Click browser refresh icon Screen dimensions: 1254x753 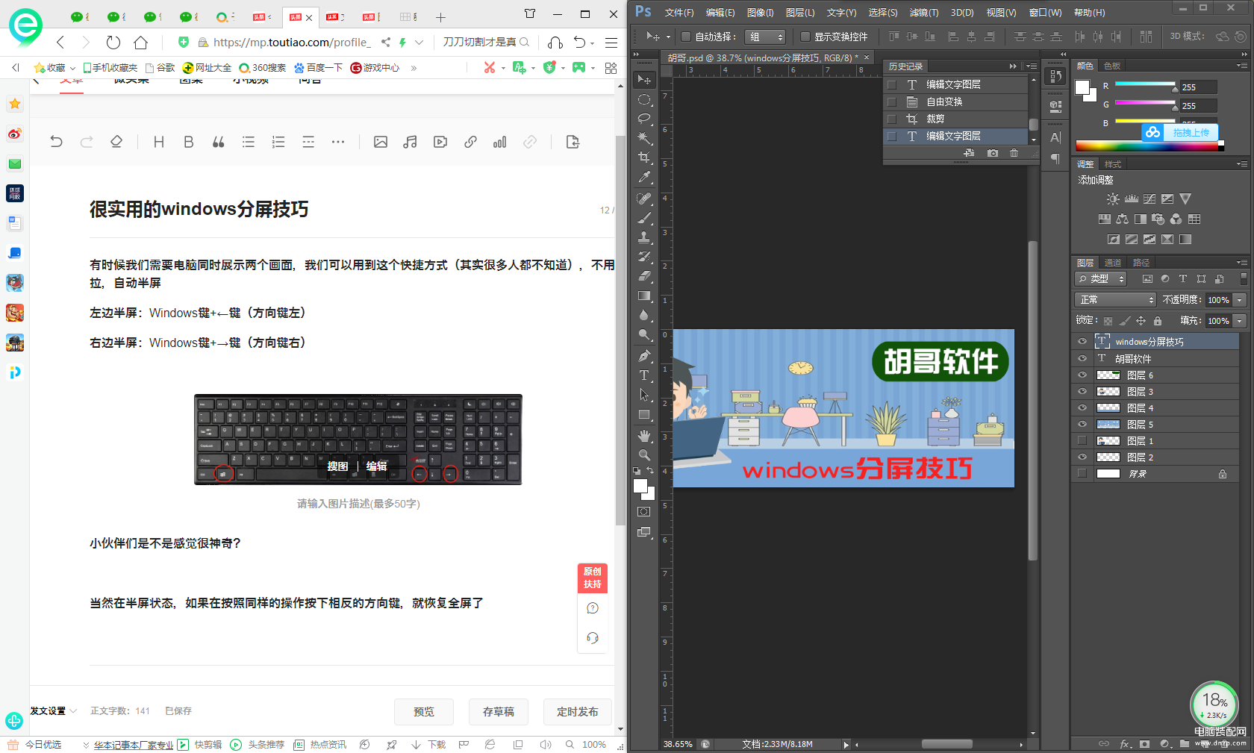click(x=113, y=43)
